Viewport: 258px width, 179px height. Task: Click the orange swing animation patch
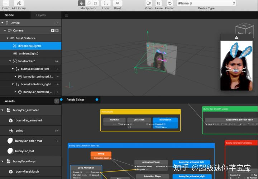pos(101,155)
